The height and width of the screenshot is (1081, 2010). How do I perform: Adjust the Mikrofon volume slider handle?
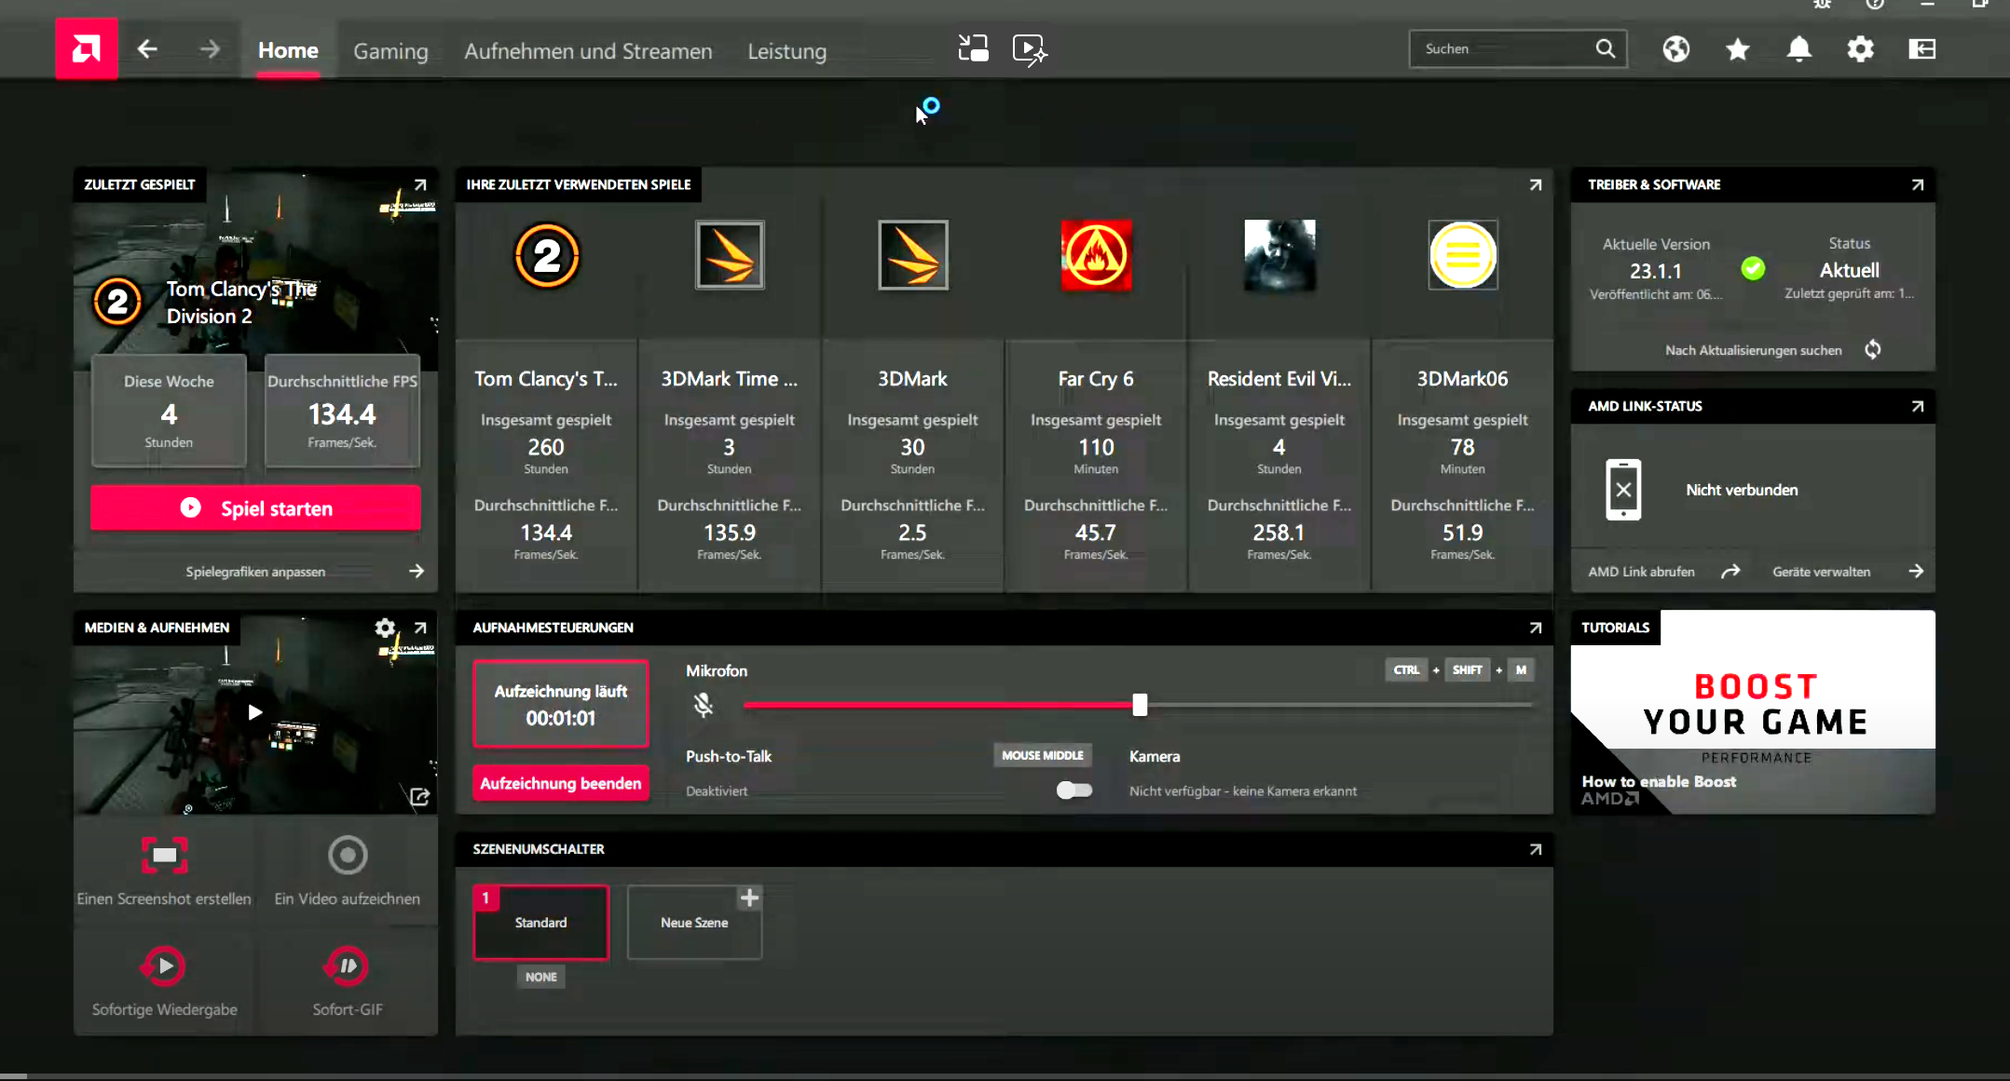(x=1140, y=705)
